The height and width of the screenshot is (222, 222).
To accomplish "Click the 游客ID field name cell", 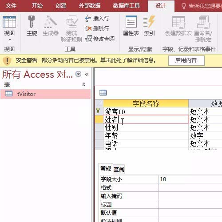I will pyautogui.click(x=146, y=111).
